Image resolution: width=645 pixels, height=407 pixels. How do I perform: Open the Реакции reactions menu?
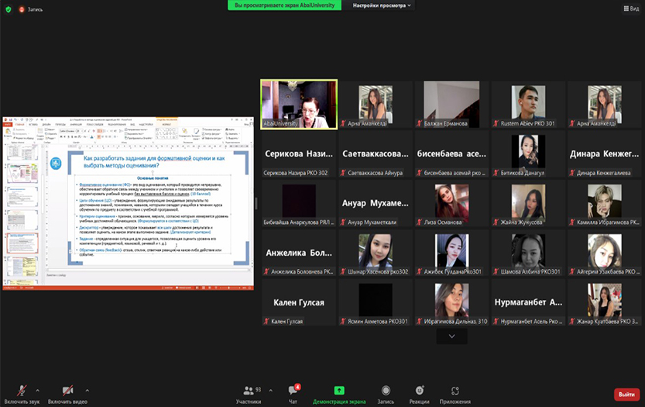tap(419, 394)
